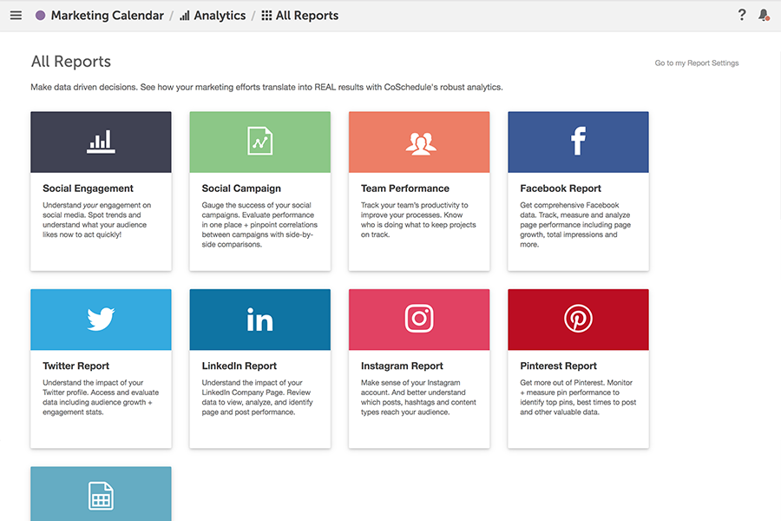Open the Social Campaign report title

click(241, 188)
